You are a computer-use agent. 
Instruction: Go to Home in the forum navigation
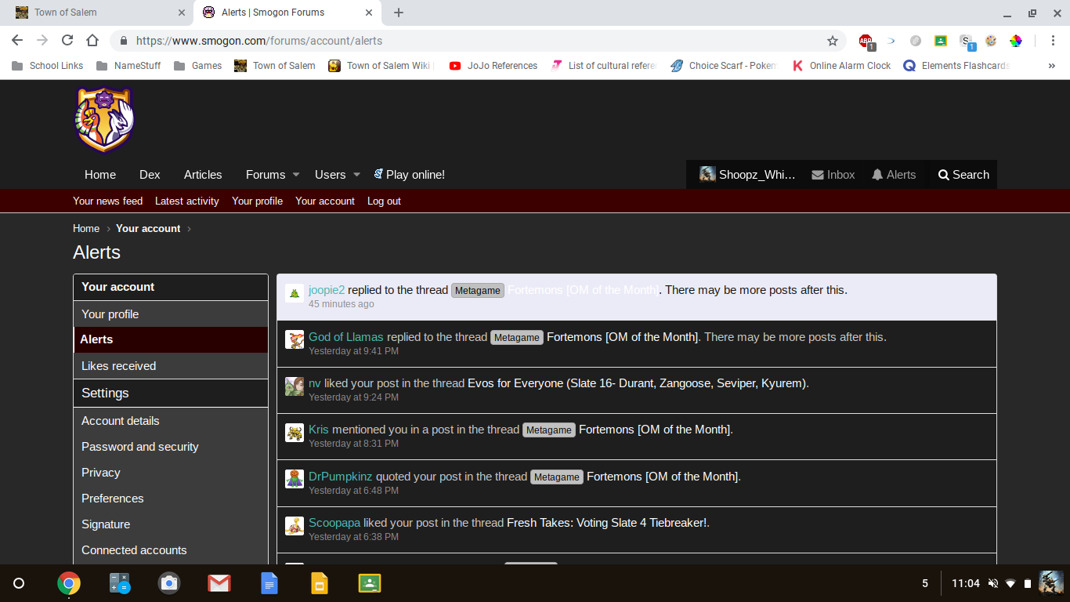pos(100,175)
